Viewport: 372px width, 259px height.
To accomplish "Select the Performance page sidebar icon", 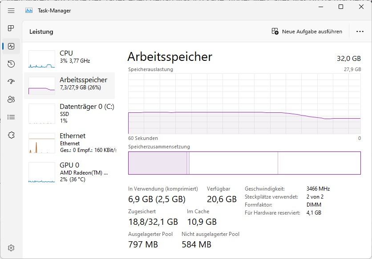I will (11, 46).
